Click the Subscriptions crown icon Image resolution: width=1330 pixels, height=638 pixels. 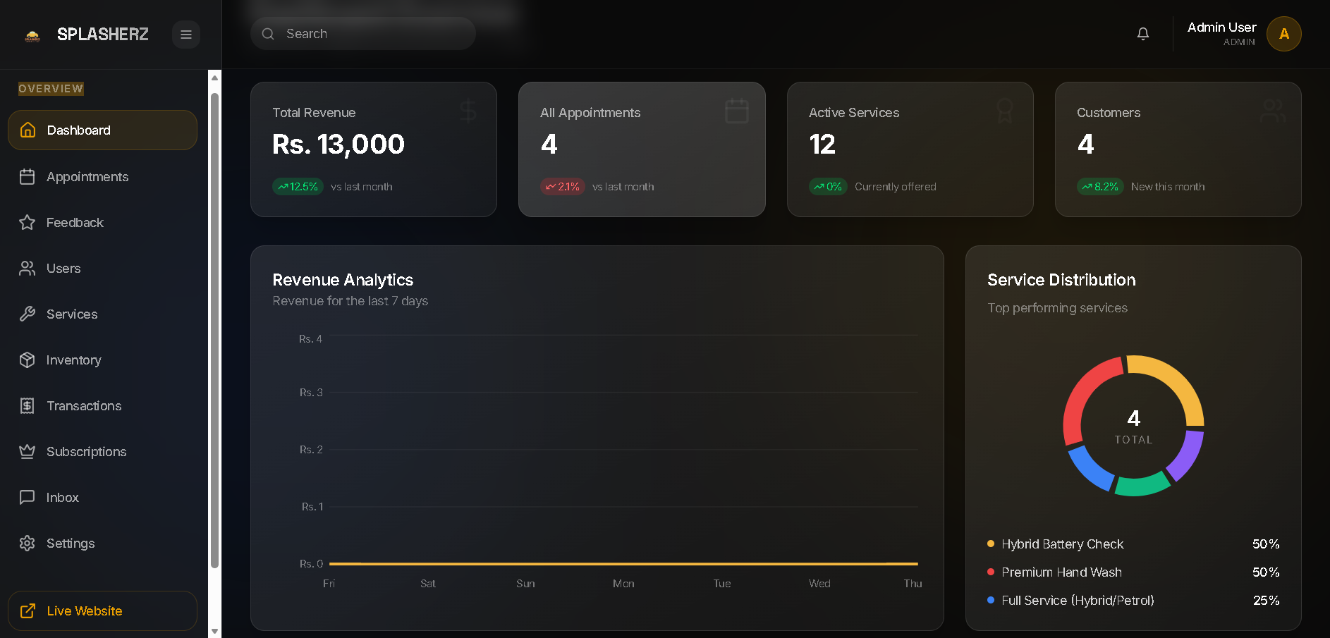pos(28,452)
